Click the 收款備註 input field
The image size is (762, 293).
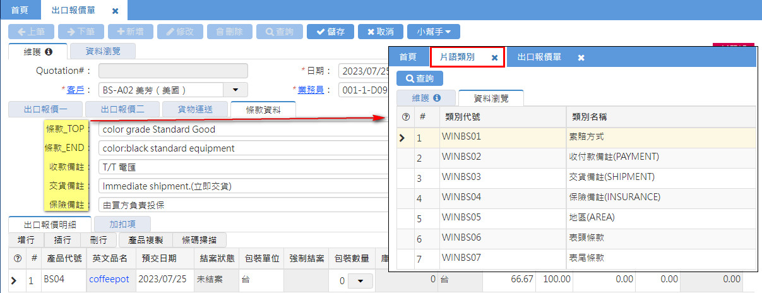(243, 167)
